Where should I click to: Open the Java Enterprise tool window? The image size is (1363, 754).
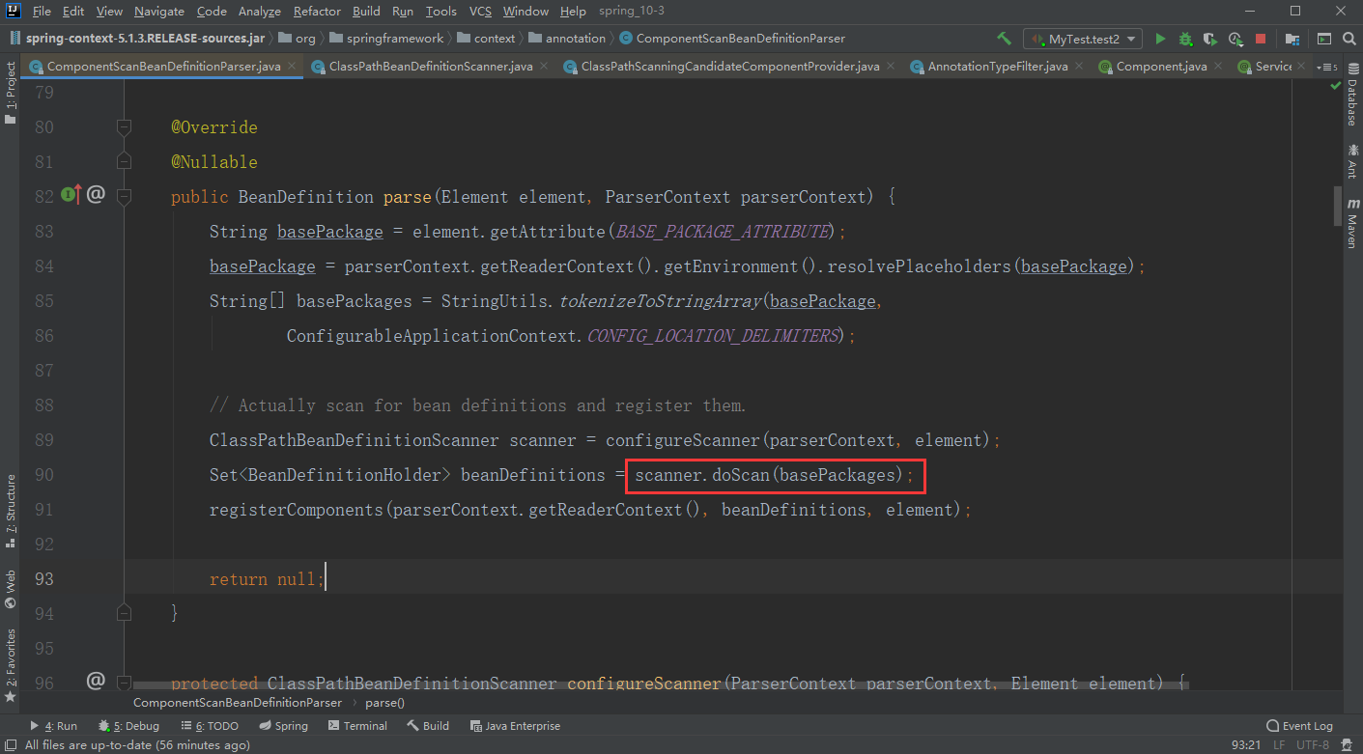(515, 726)
